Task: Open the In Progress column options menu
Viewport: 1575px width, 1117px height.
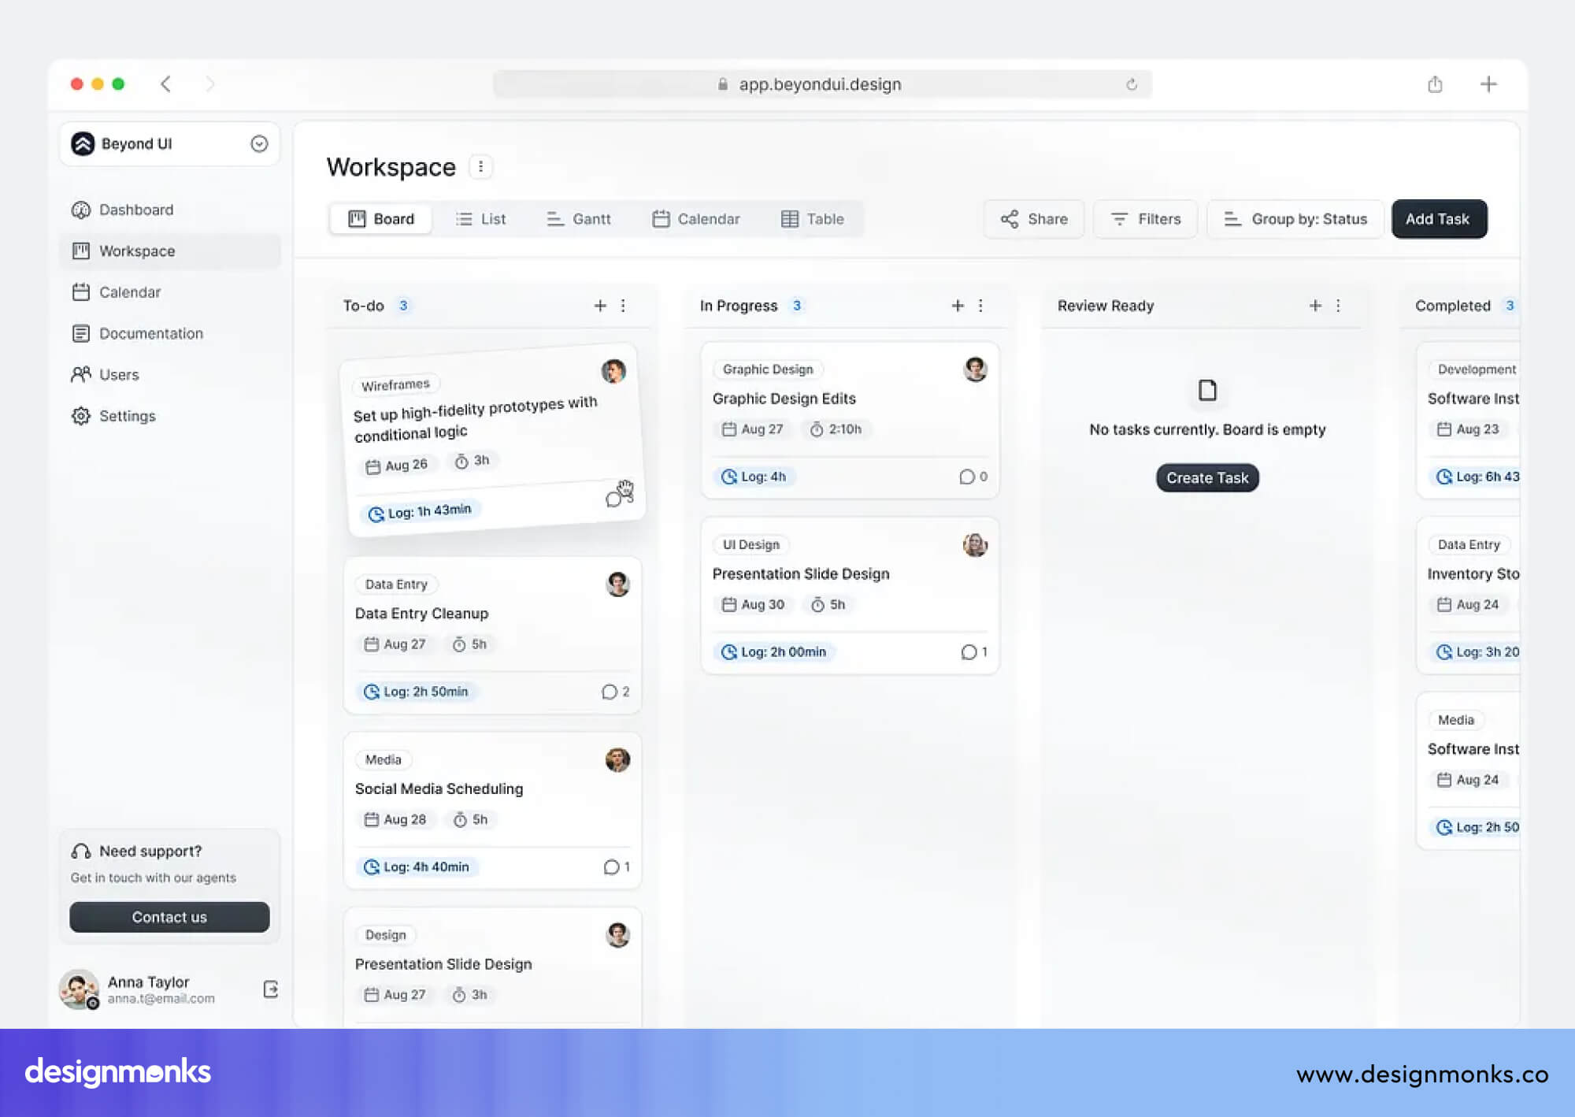Action: click(x=981, y=306)
